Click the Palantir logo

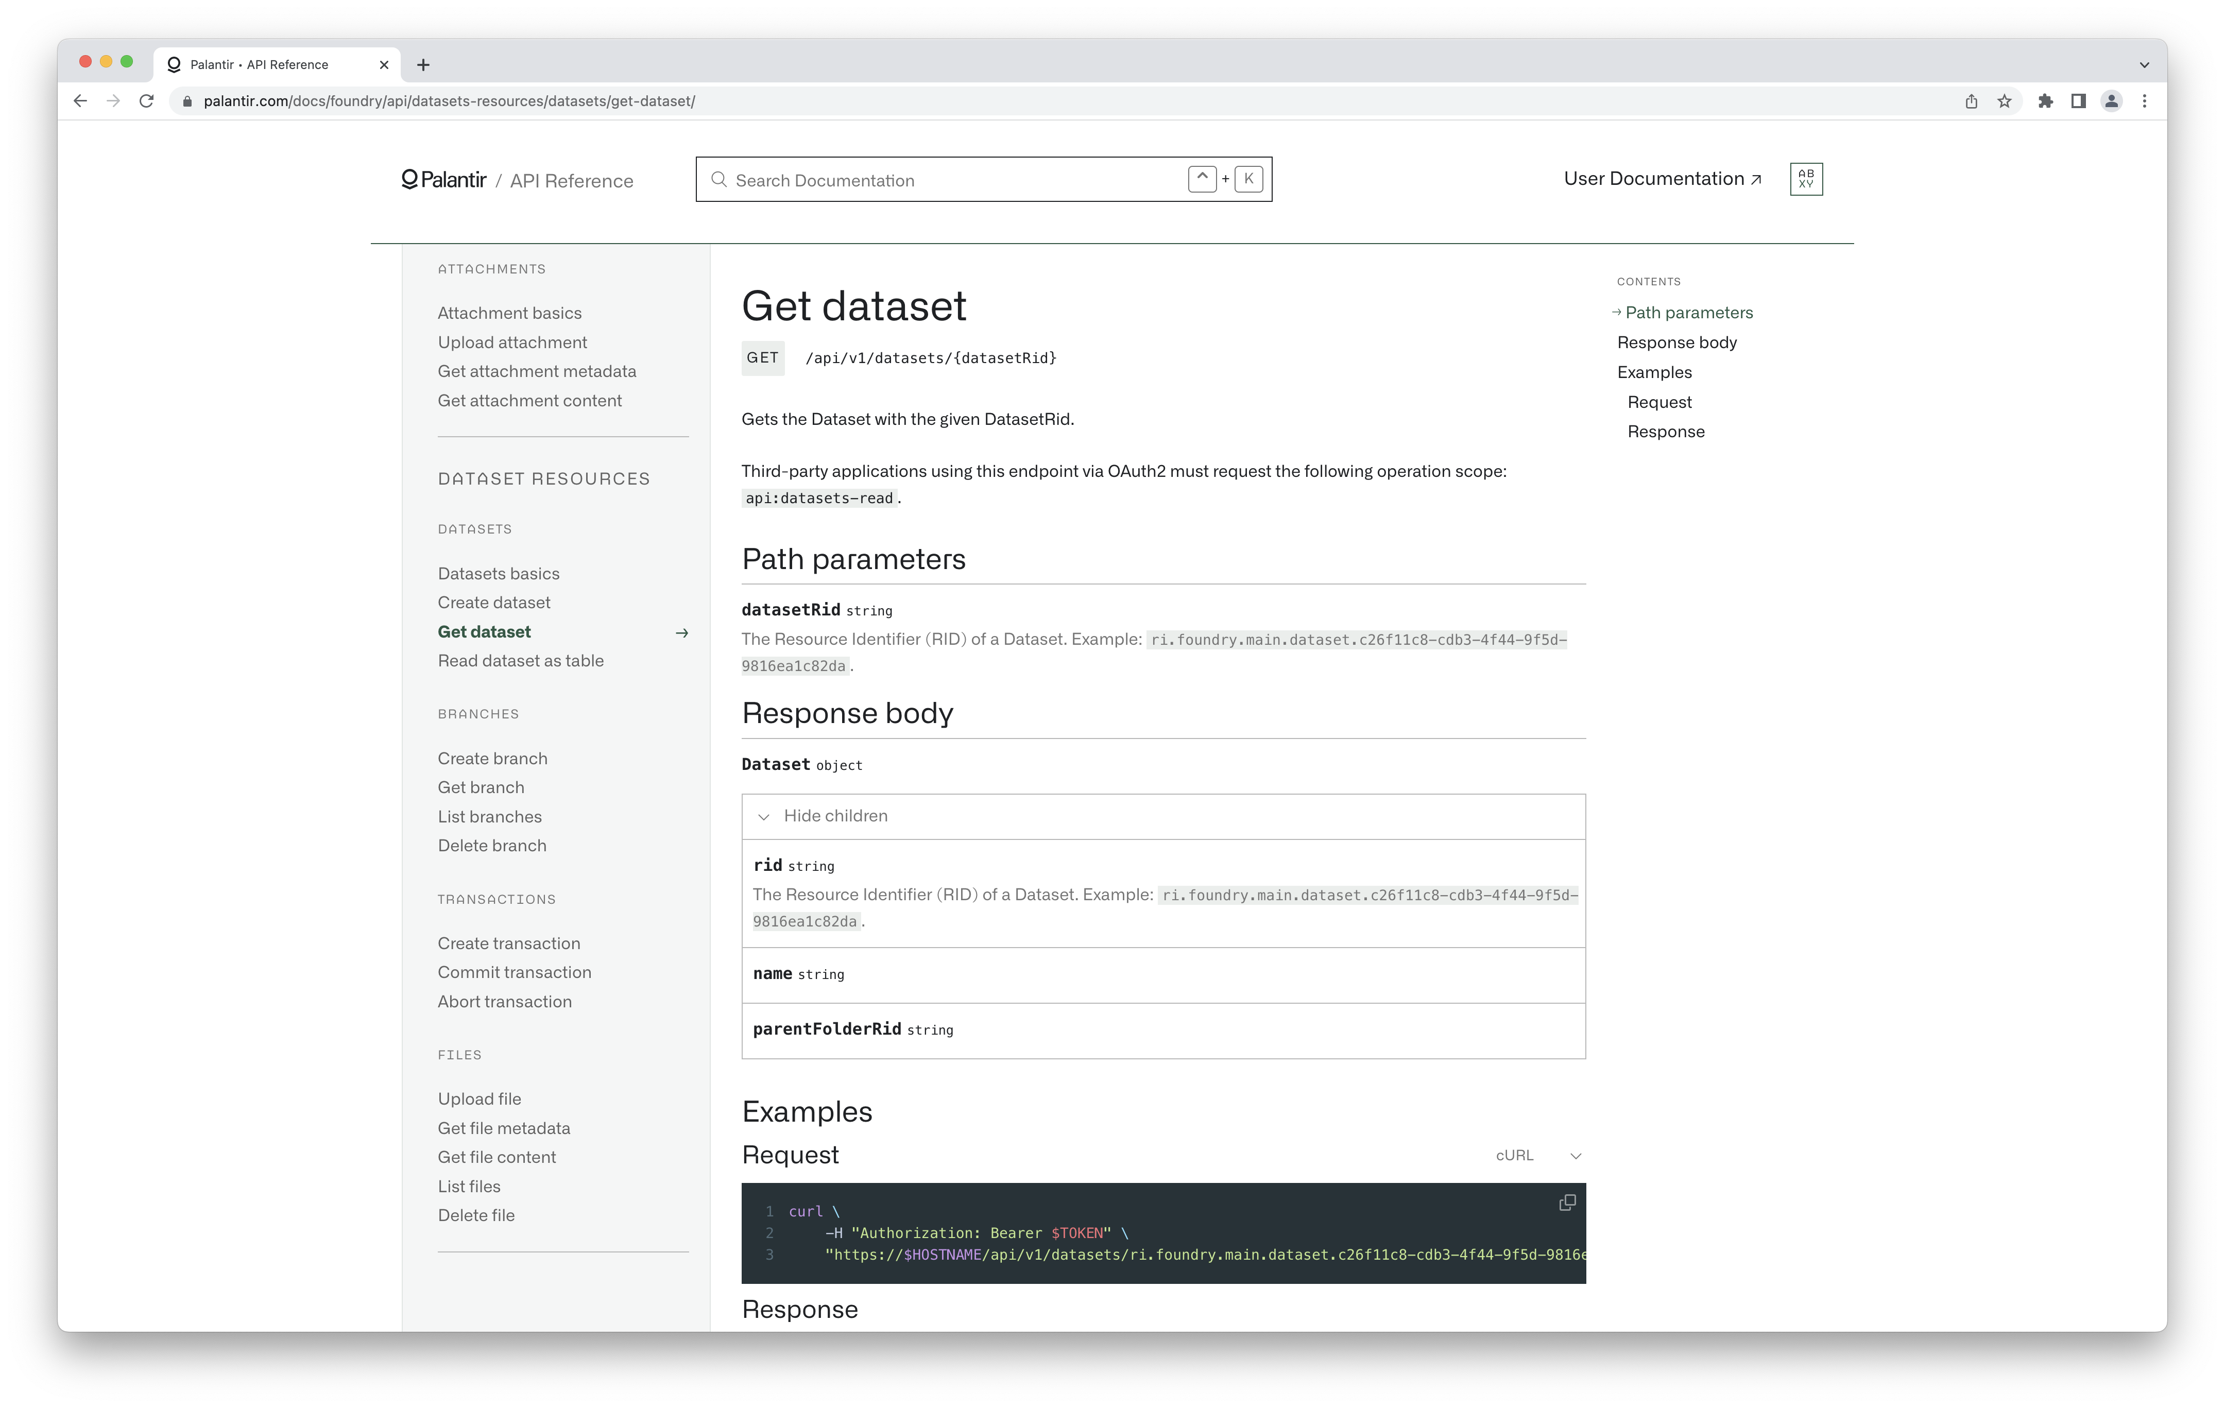(443, 179)
